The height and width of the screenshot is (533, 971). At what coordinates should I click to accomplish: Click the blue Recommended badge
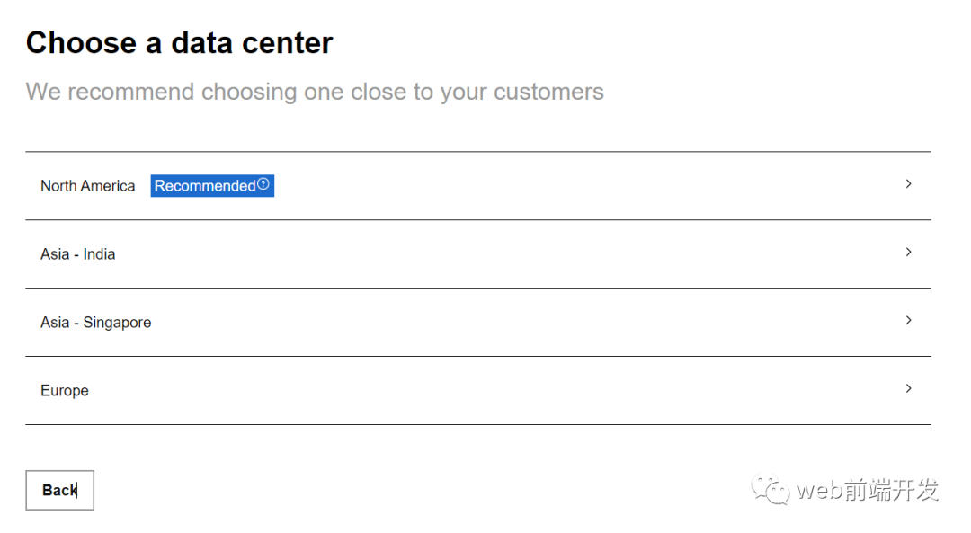point(205,186)
